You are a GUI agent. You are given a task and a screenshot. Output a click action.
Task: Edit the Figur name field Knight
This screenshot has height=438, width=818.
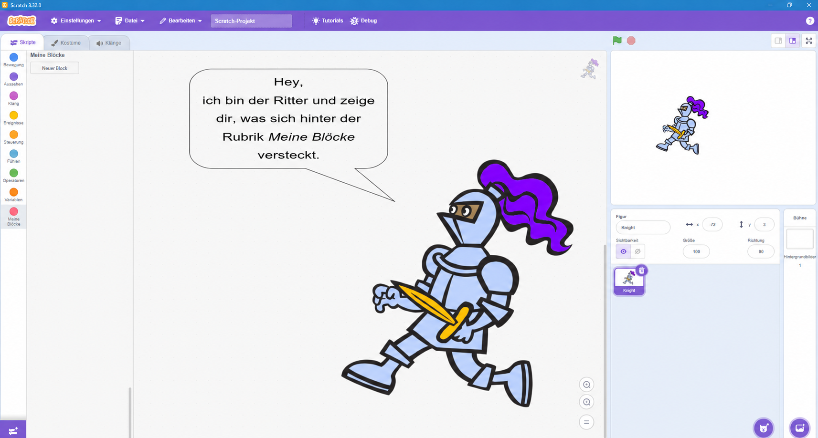(643, 228)
